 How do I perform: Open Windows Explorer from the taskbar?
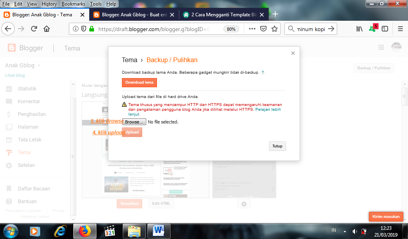pyautogui.click(x=134, y=231)
